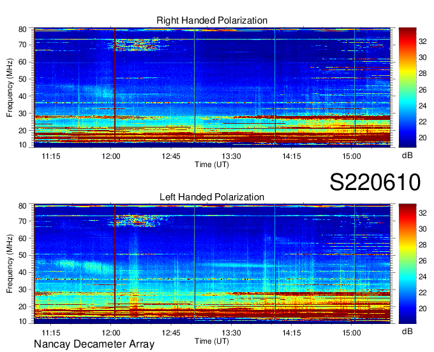This screenshot has height=352, width=434.
Task: Click the "24" value on Right Handed colorbar
Action: tap(423, 106)
